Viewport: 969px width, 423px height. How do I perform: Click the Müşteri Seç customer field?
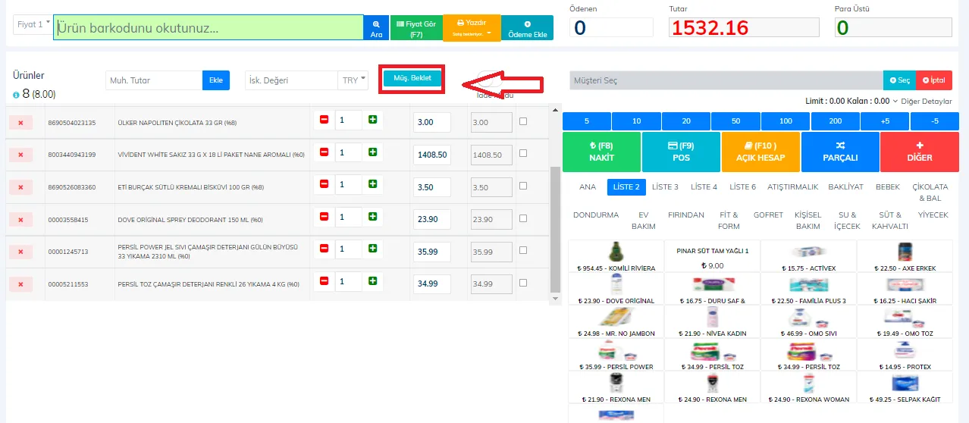click(726, 80)
